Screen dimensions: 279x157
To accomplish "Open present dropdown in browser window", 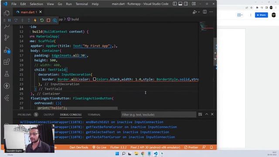I will [240, 15].
